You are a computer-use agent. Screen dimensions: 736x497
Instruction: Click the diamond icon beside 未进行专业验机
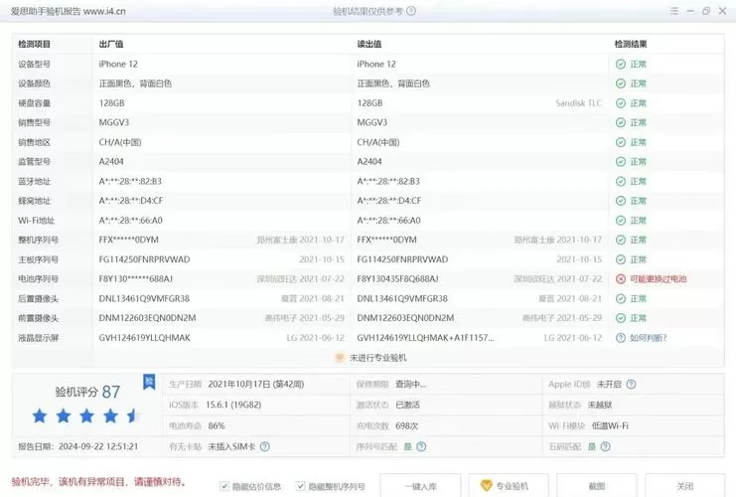[x=340, y=358]
